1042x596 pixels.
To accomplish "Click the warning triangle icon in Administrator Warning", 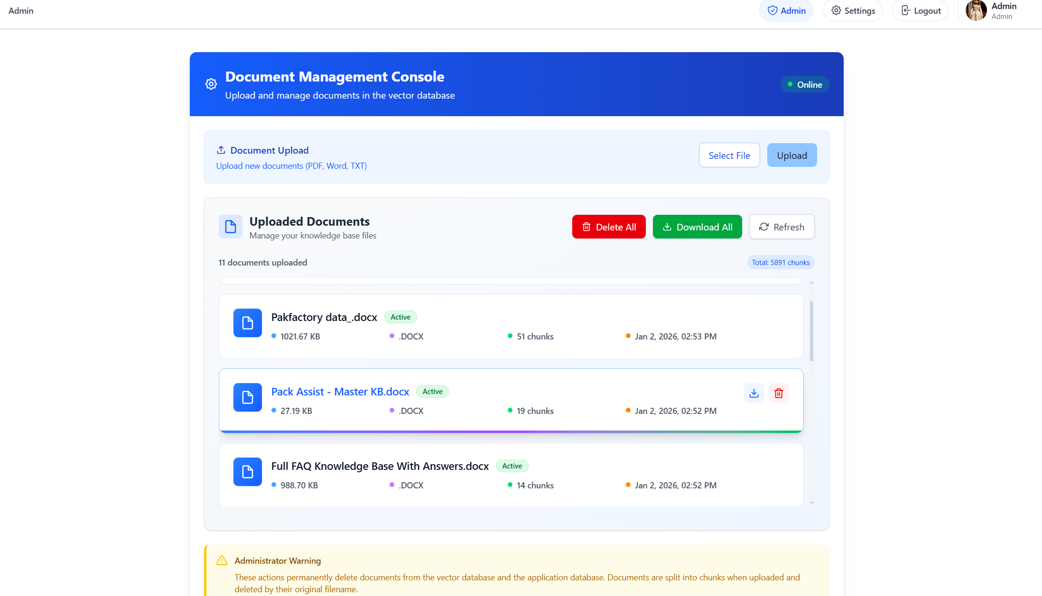I will coord(221,560).
